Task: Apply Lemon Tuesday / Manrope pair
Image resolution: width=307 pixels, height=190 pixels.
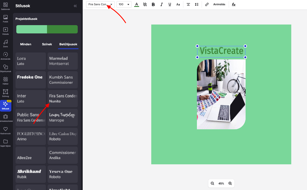Action: click(x=63, y=117)
